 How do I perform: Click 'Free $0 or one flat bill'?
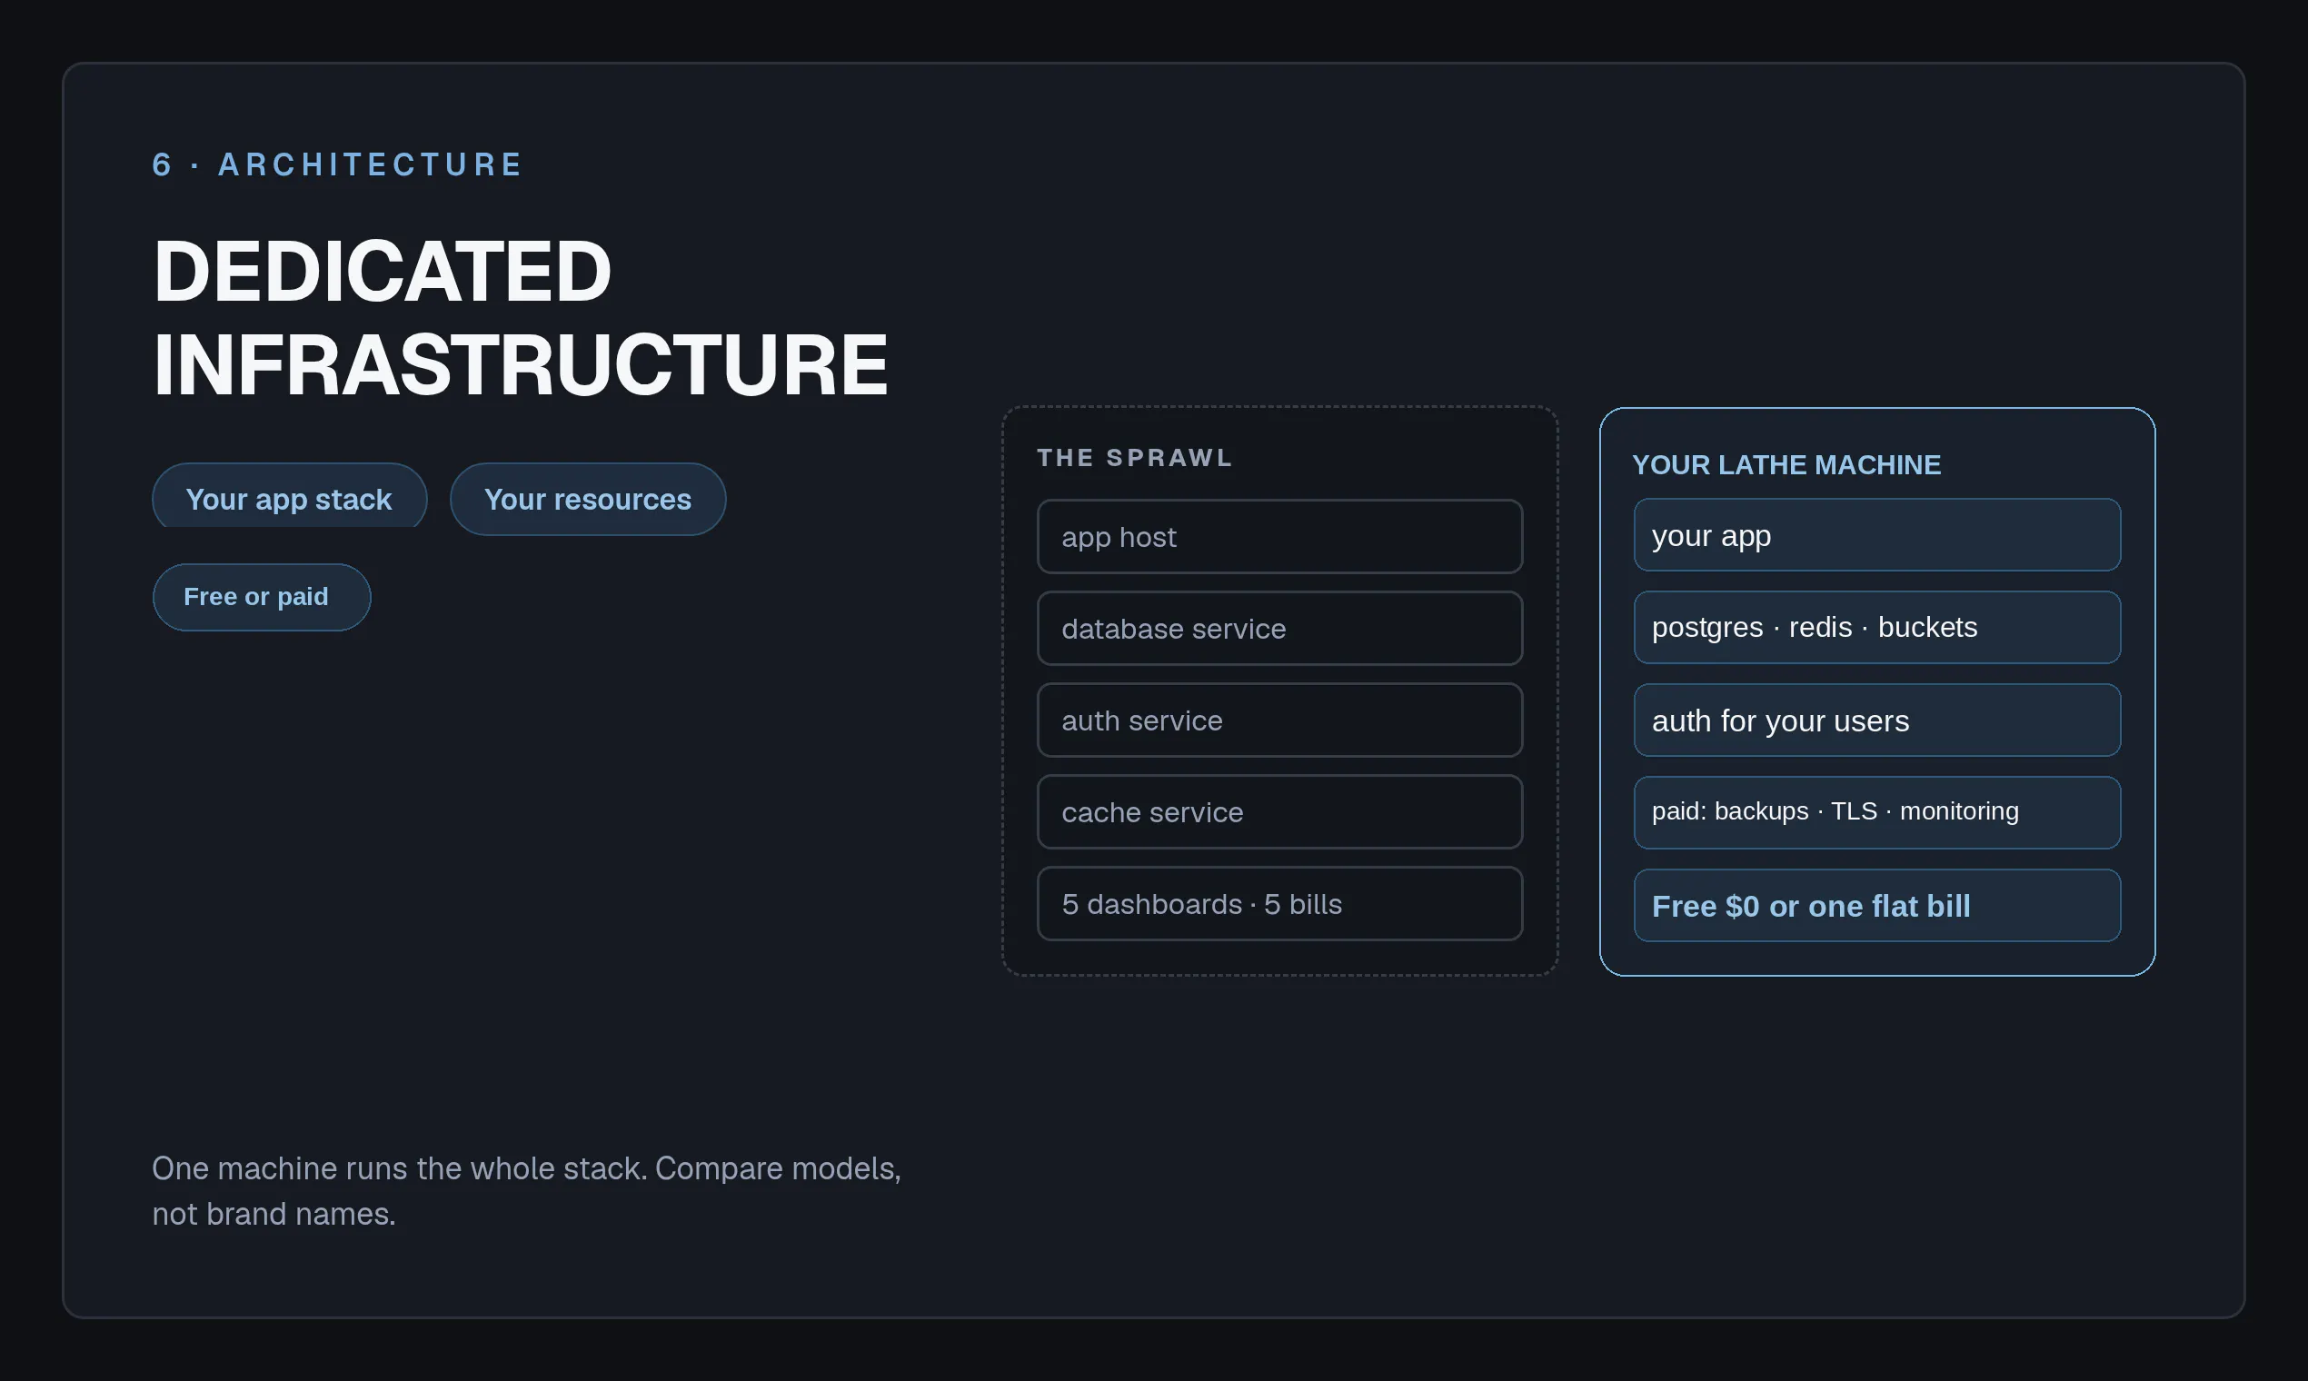[1877, 906]
